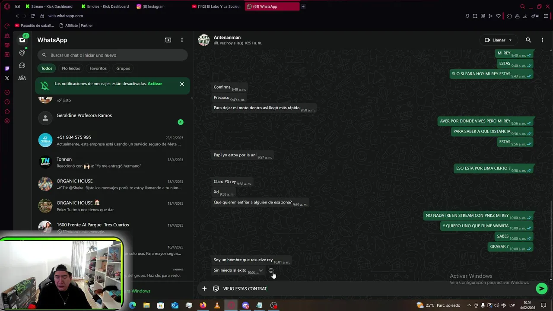Open the WhatsApp Status icon in left rail

point(22,53)
